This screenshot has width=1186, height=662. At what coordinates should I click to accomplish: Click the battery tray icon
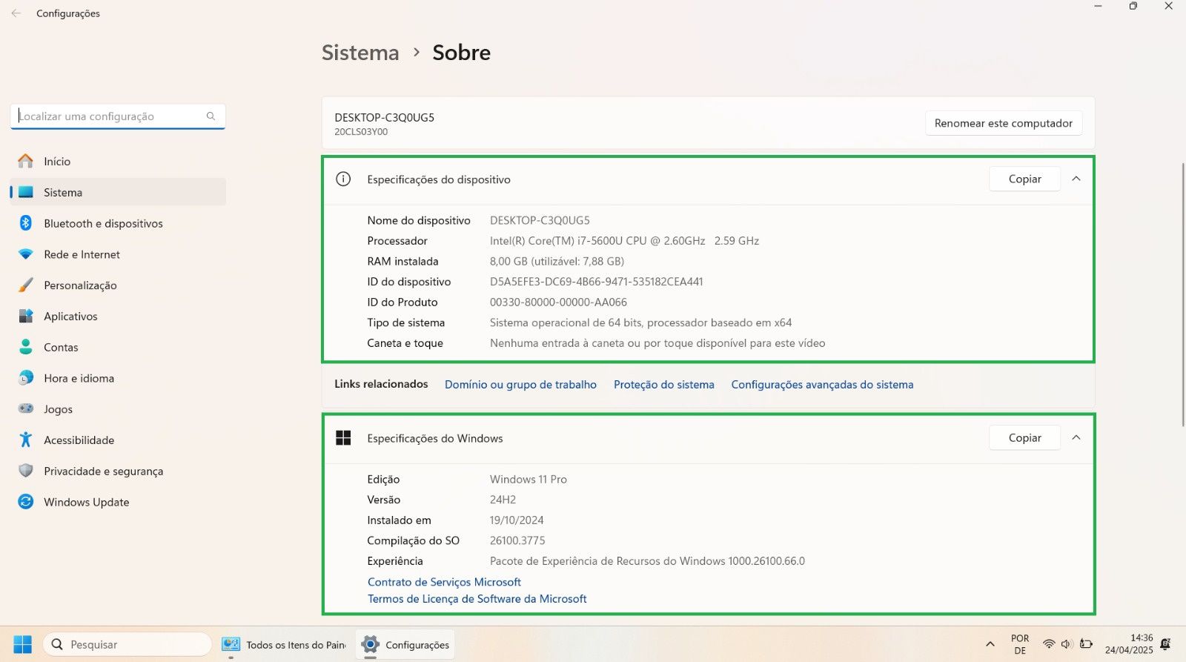(x=1086, y=644)
